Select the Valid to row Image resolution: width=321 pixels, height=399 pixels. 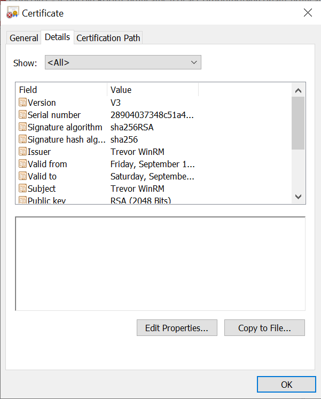click(x=106, y=176)
